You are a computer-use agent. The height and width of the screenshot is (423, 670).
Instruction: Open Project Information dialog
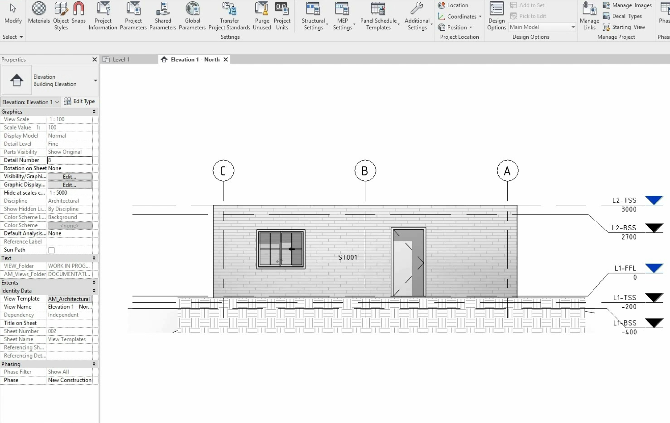pyautogui.click(x=103, y=16)
